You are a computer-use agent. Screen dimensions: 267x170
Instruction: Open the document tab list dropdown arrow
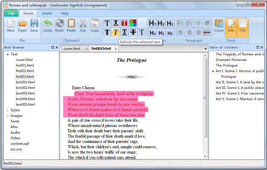[206, 49]
